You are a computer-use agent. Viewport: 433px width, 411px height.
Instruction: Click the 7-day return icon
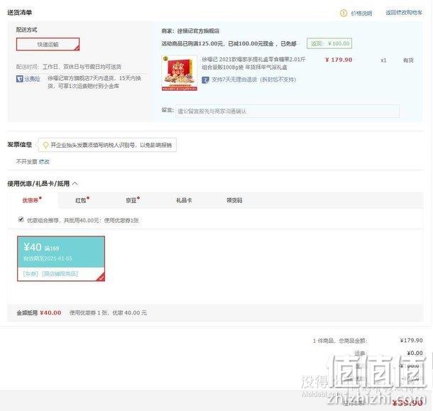205,80
